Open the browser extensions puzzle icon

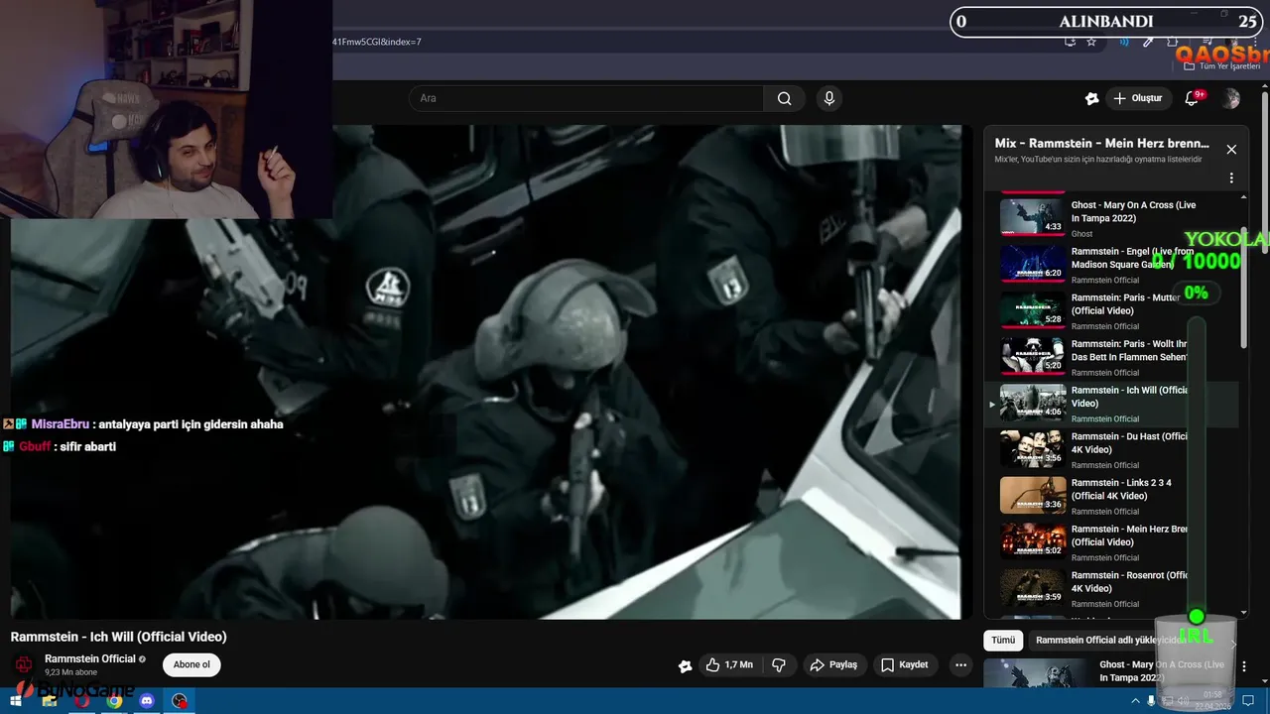1172,43
